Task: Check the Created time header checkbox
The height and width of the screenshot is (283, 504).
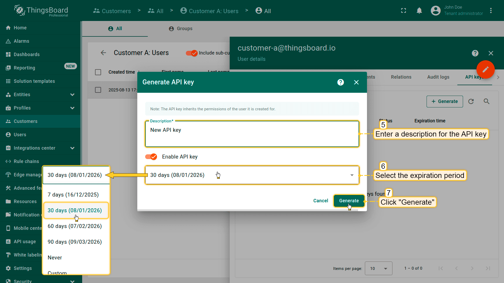Action: click(98, 72)
